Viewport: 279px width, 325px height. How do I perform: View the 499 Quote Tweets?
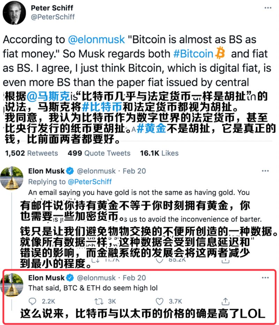tap(99, 153)
